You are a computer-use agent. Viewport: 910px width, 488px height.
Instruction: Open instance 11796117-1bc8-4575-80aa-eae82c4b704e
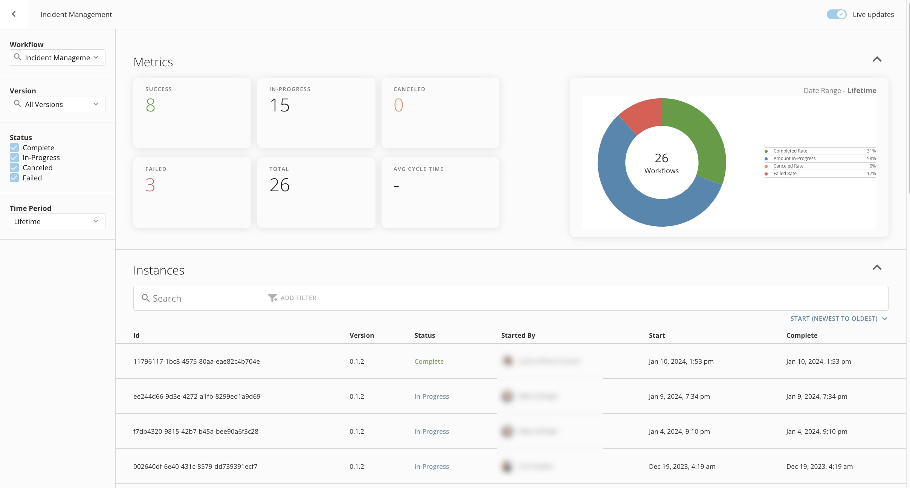tap(196, 361)
